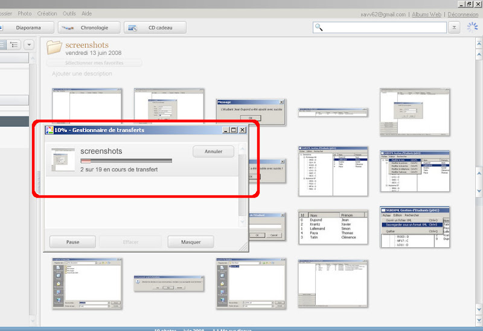Click Ajouter une description field
The image size is (483, 331).
(82, 74)
